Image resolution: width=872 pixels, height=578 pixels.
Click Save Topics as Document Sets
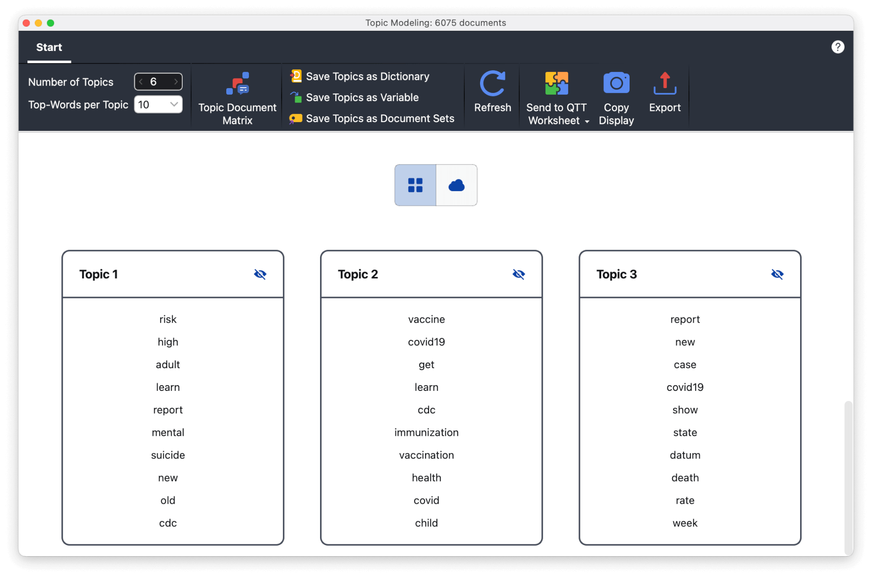click(380, 118)
